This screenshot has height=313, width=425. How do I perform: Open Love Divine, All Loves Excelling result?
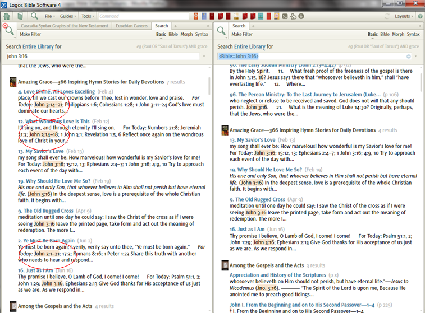tap(56, 92)
